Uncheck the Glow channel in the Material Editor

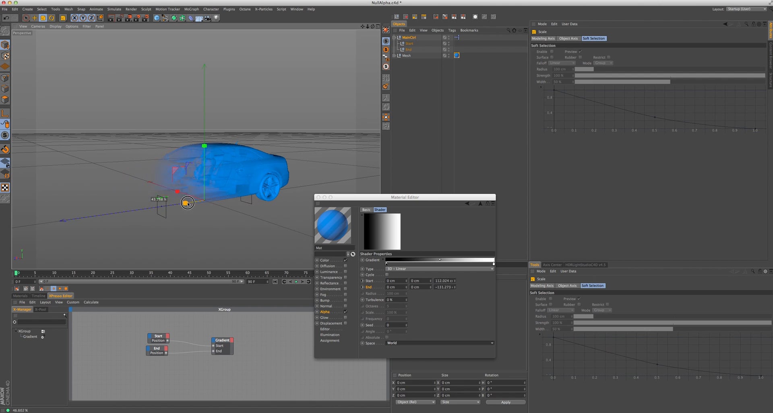coord(345,317)
